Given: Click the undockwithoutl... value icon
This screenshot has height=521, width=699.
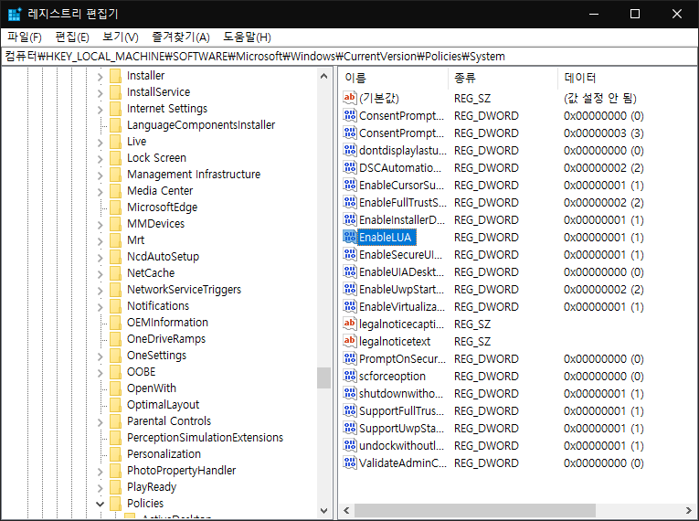Looking at the screenshot, I should [349, 446].
